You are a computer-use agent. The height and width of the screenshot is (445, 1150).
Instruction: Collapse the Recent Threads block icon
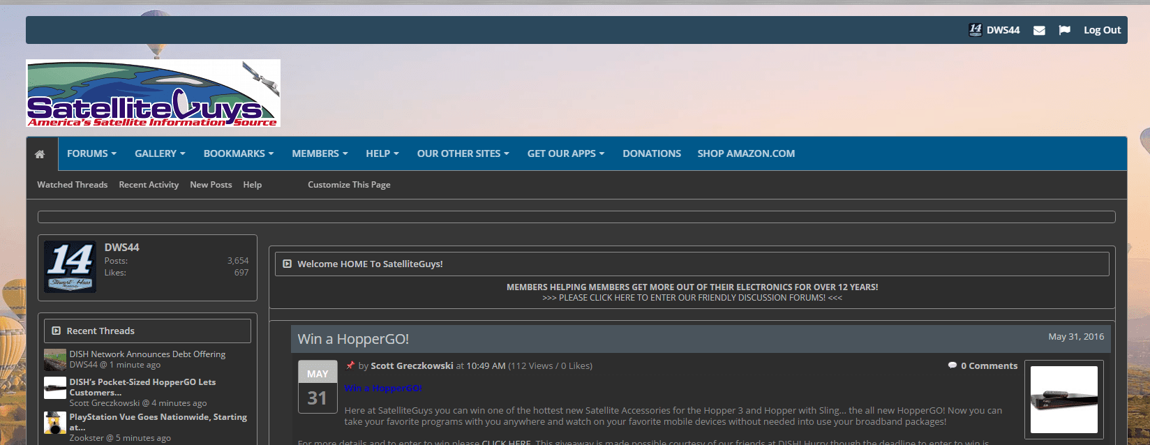(x=57, y=331)
